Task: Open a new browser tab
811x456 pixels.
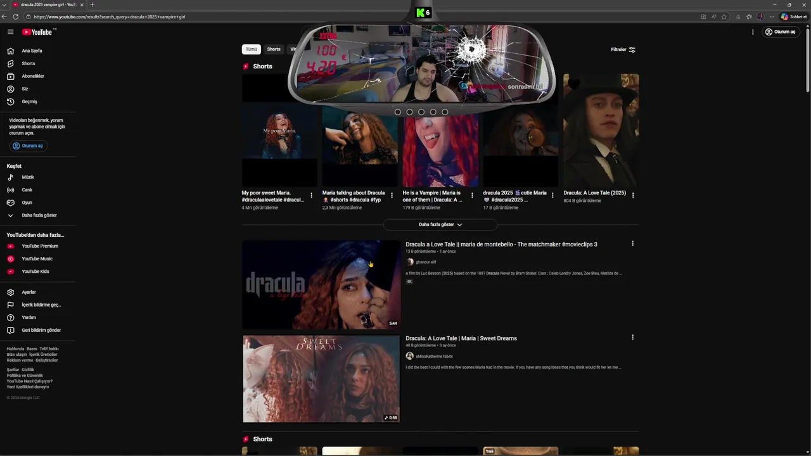Action: [x=92, y=4]
